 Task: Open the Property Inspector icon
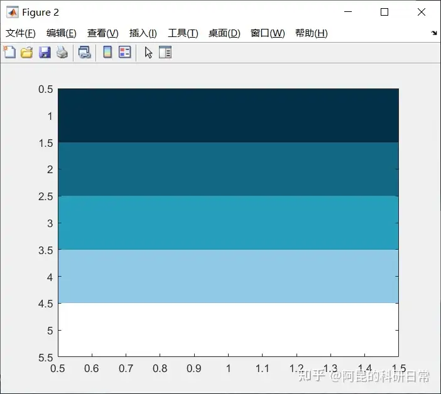(x=165, y=52)
